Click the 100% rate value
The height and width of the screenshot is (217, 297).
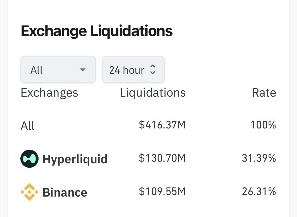[263, 125]
